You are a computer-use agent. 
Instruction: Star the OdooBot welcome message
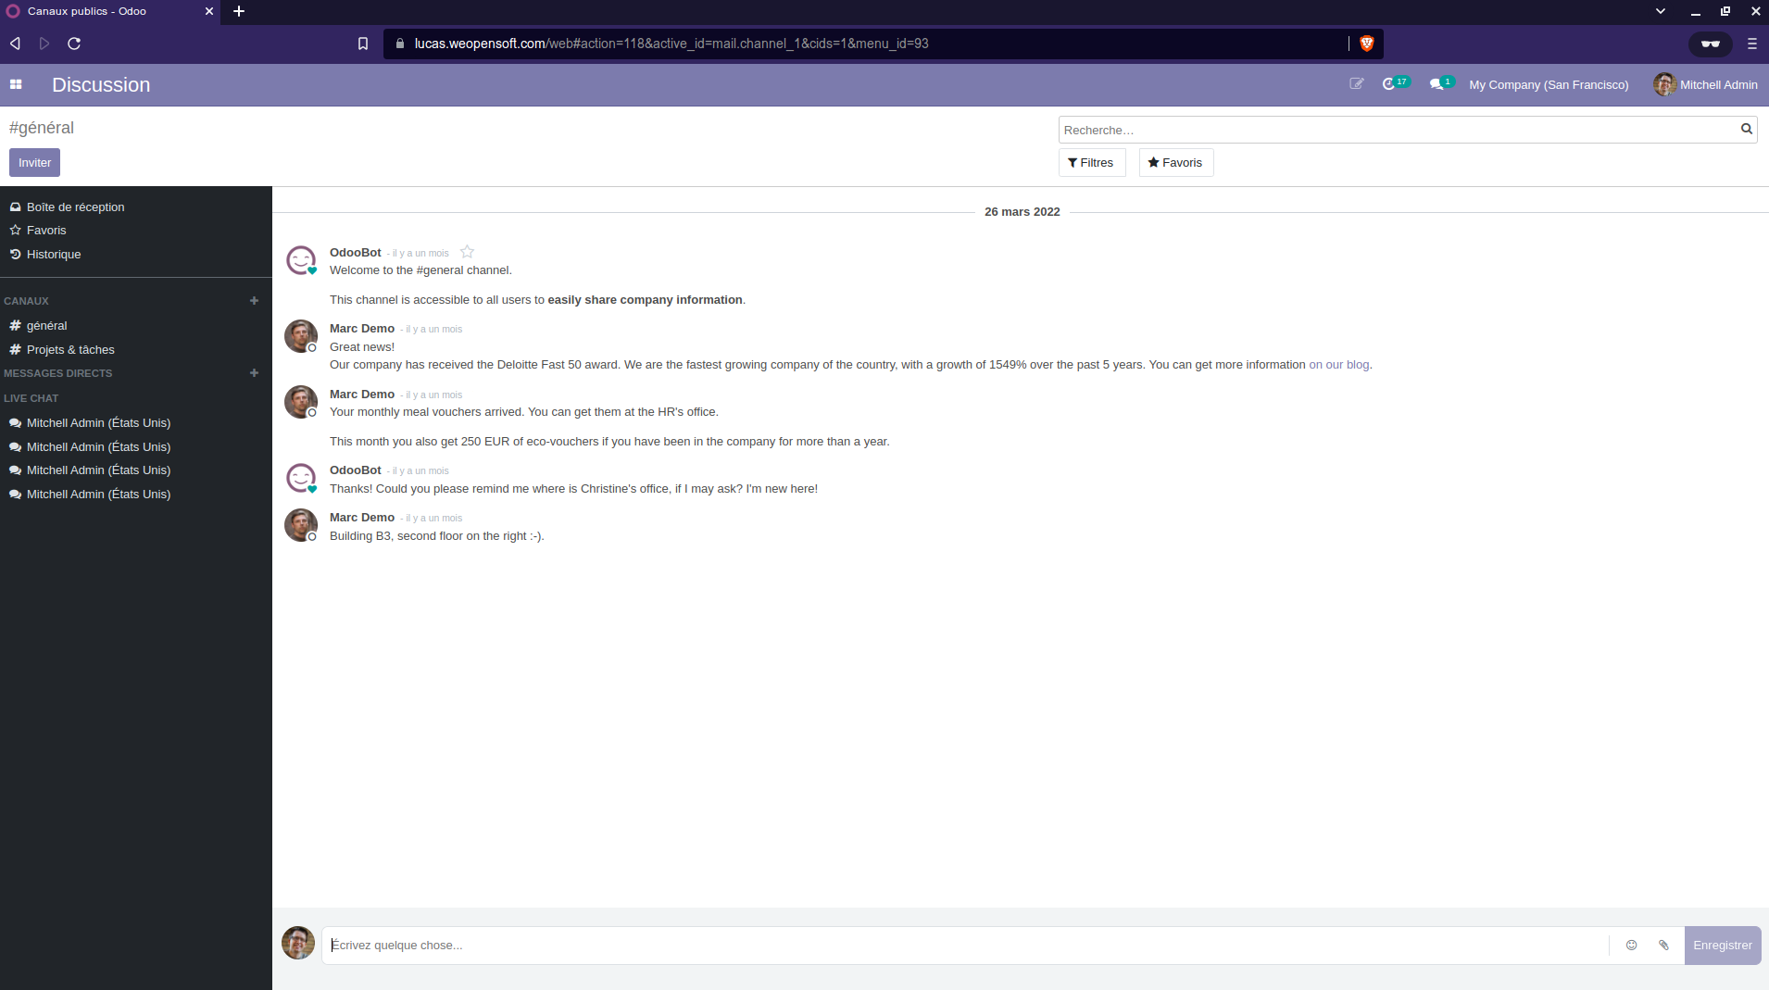(467, 252)
